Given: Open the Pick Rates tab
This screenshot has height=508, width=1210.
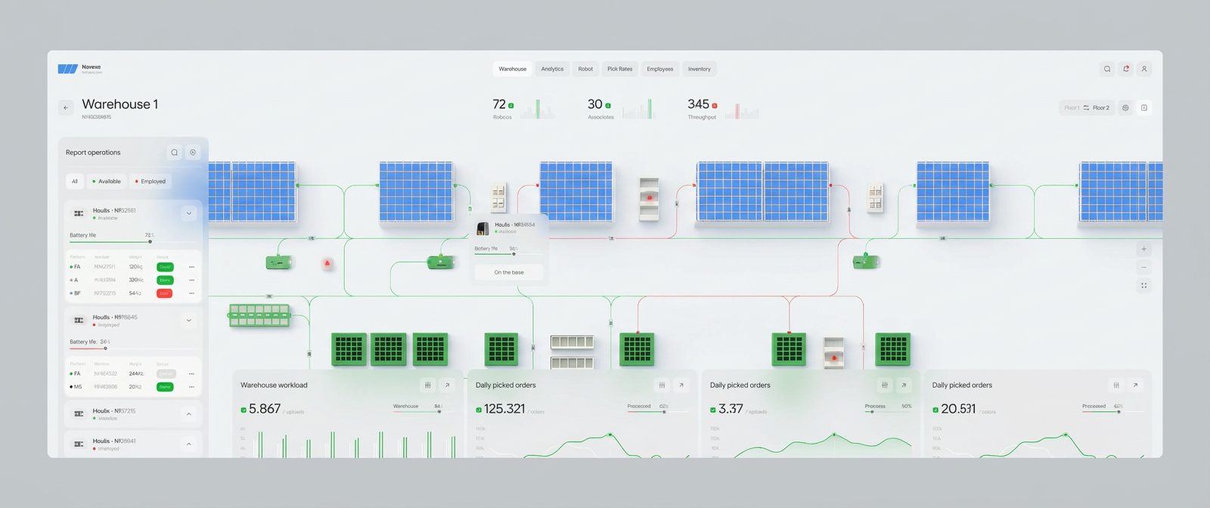Looking at the screenshot, I should click(x=619, y=69).
